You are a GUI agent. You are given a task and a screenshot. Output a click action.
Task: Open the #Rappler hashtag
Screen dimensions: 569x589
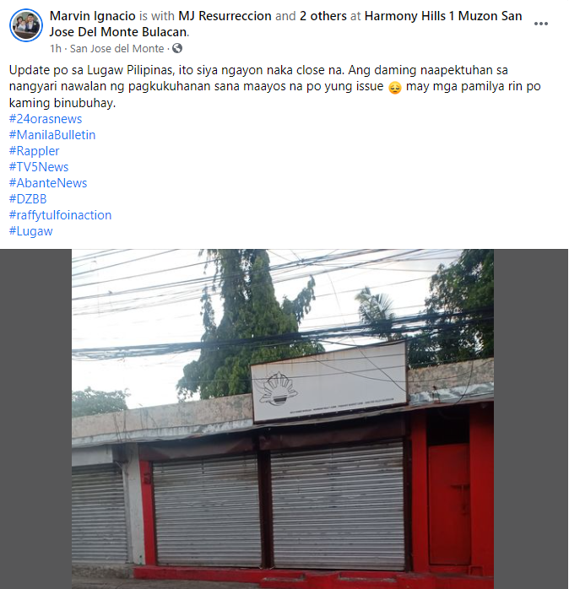35,151
